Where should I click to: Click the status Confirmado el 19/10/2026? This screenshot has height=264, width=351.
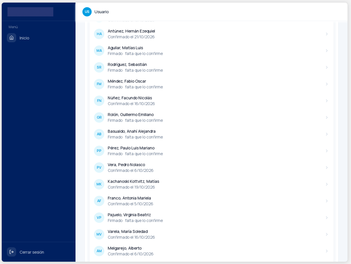click(x=131, y=187)
